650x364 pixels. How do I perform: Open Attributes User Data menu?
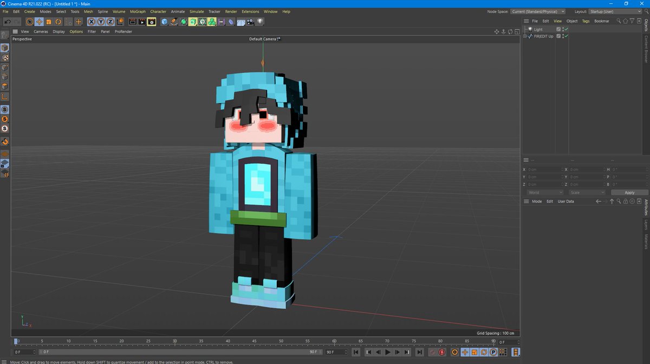(x=566, y=201)
